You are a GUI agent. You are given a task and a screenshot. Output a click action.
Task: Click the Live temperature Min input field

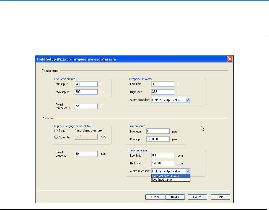click(x=86, y=84)
